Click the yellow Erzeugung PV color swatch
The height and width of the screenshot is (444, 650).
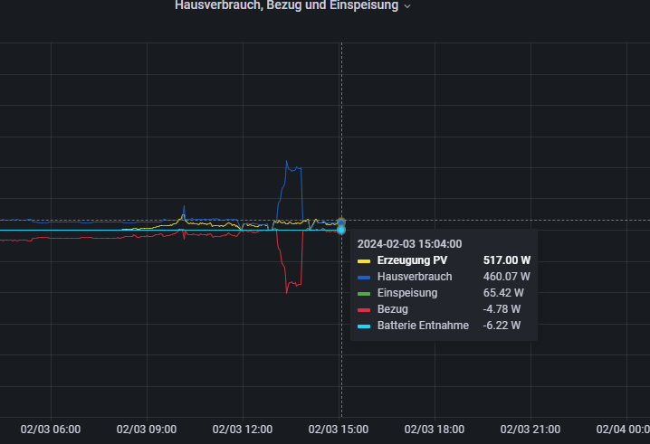(x=364, y=260)
